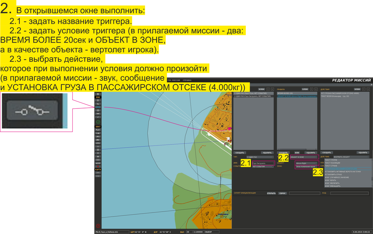
Task: Click the green circled checkmark icon
Action: (98, 122)
